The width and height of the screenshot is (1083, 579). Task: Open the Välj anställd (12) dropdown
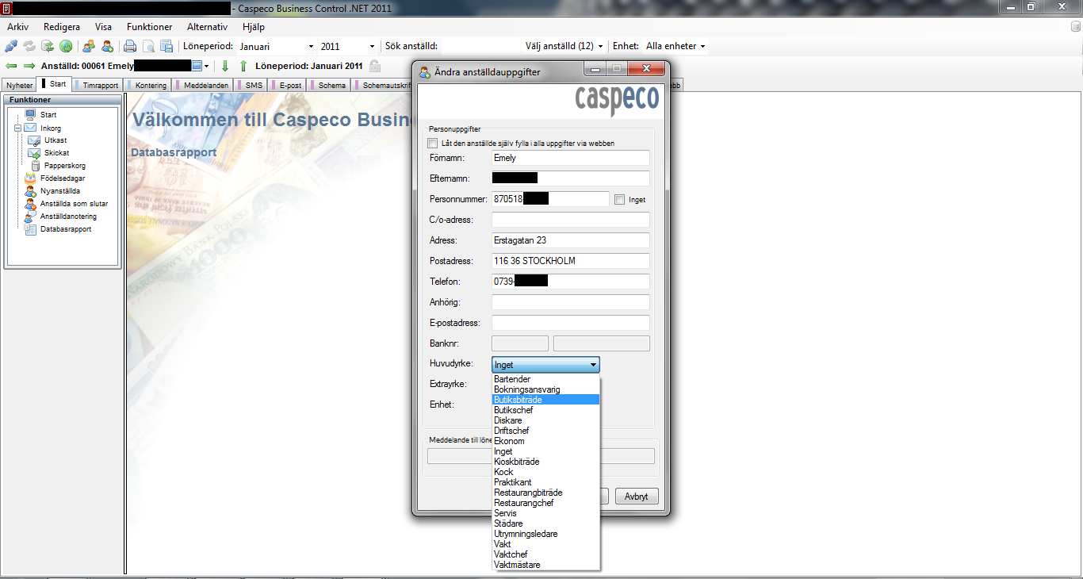pos(564,46)
